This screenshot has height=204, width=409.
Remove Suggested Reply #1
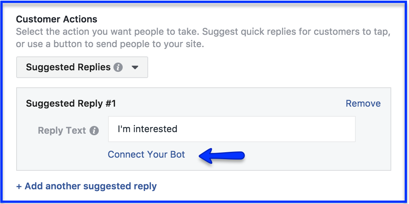363,104
